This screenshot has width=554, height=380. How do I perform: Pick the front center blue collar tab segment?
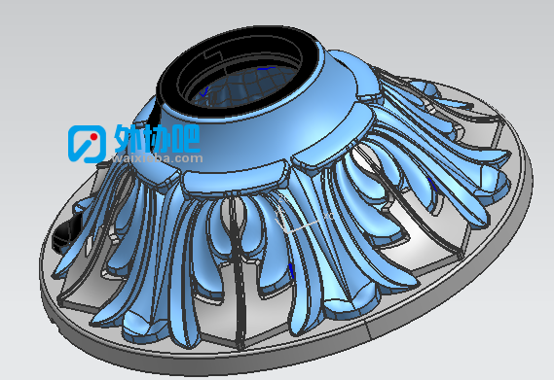(x=235, y=180)
